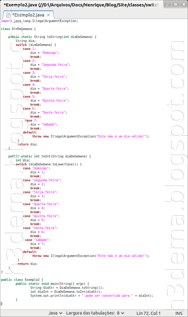
Task: Click the string "Quinta-feira"
Action: click(54, 100)
